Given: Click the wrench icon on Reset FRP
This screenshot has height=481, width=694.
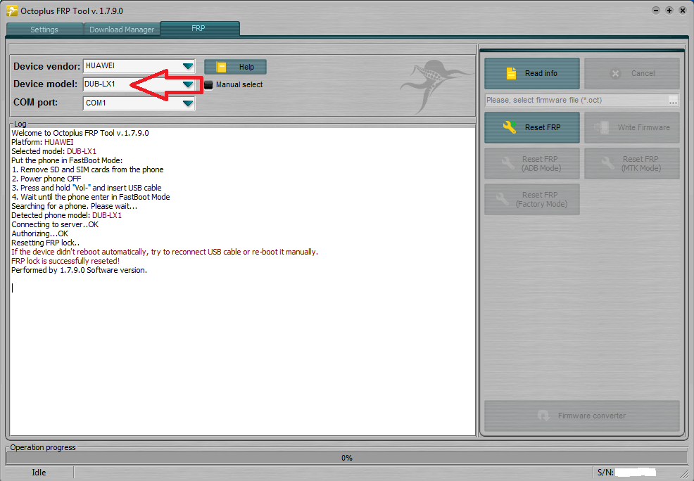Looking at the screenshot, I should (510, 127).
